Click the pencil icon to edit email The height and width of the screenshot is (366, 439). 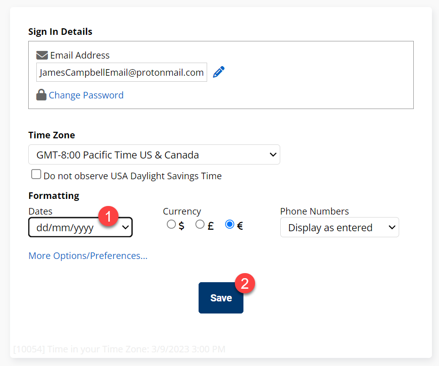tap(218, 72)
